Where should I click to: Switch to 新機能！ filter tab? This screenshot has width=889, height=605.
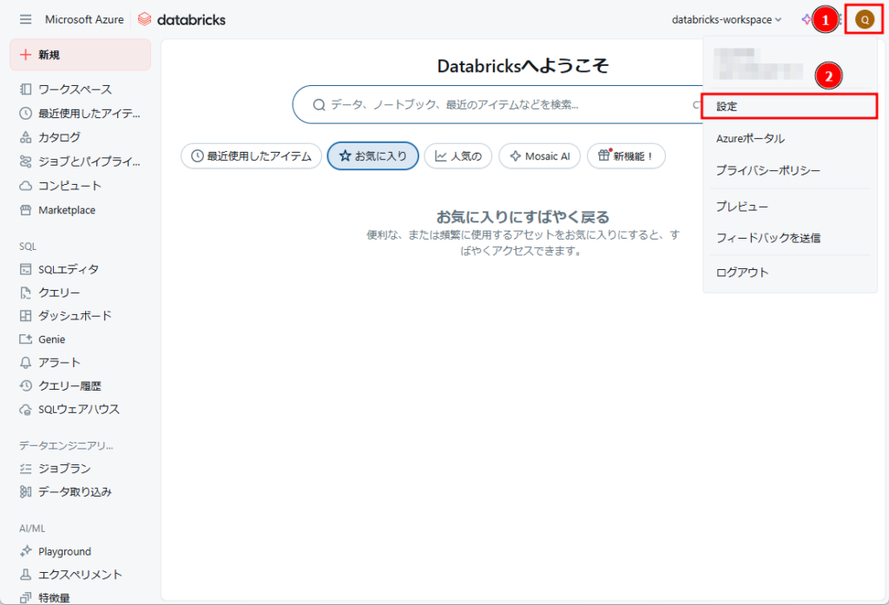[x=627, y=156]
